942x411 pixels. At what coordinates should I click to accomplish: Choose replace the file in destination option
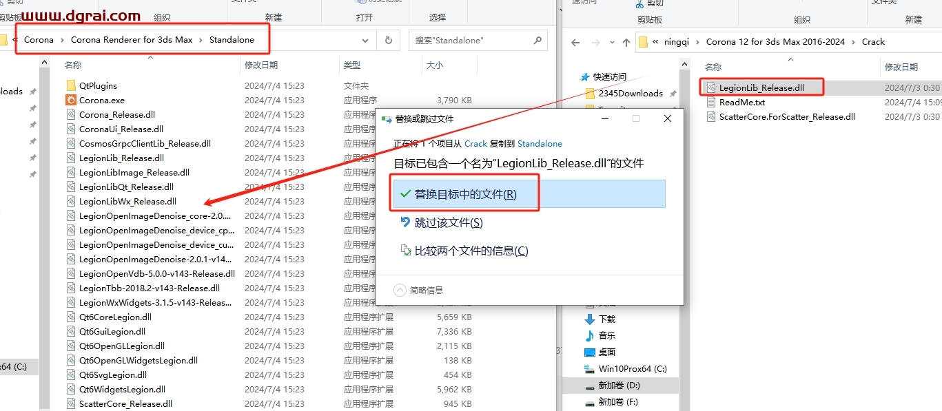coord(529,194)
